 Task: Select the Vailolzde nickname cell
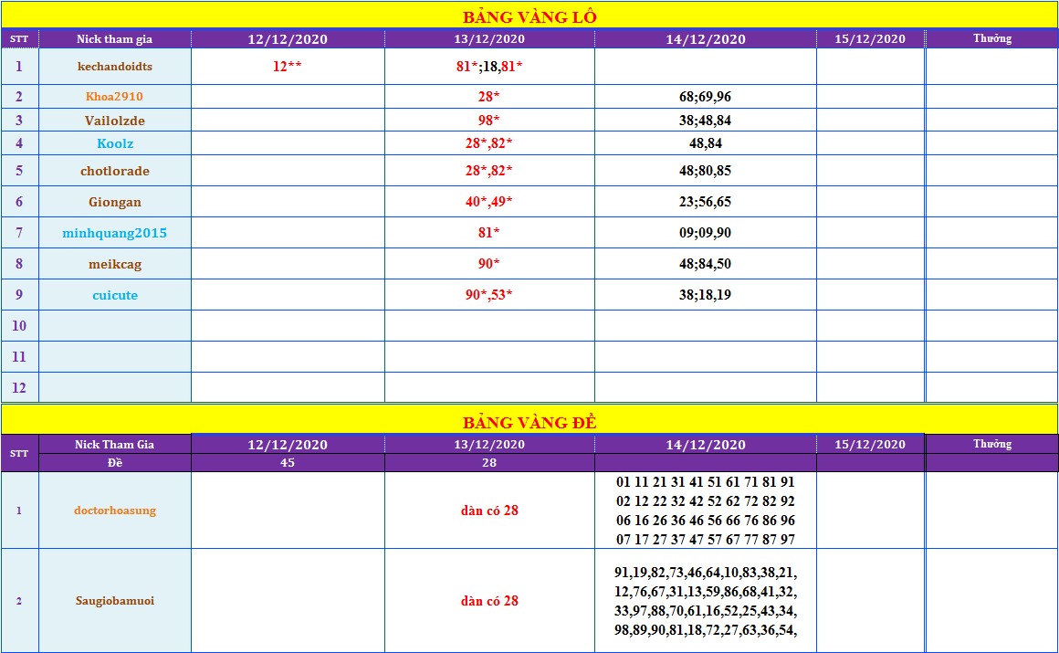click(115, 121)
